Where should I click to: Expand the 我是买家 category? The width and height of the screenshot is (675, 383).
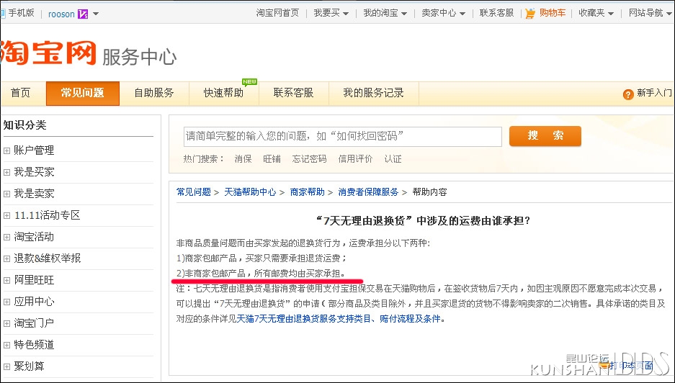coord(7,172)
